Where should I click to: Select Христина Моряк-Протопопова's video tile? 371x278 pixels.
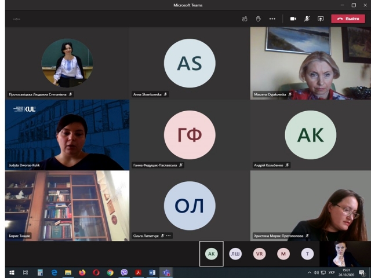(x=311, y=206)
